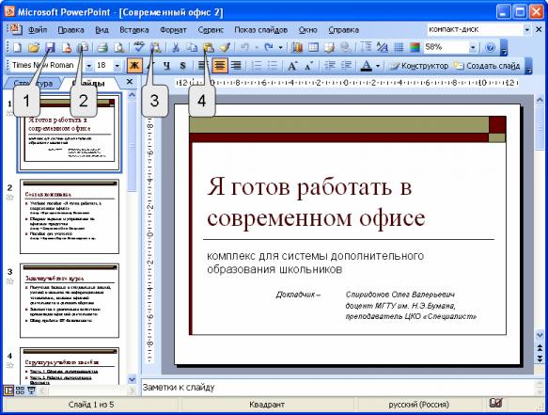Increase indent level

[346, 66]
